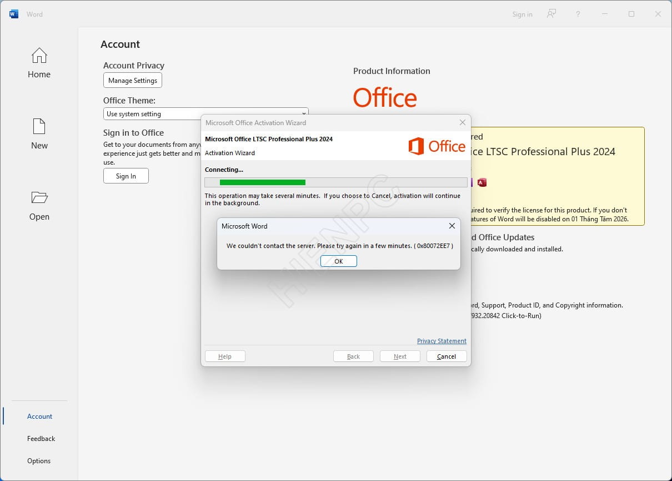Screen dimensions: 672x481
Task: Go to the Home page in sidebar
Action: [x=39, y=63]
